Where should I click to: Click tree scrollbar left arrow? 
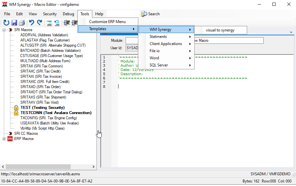3,167
